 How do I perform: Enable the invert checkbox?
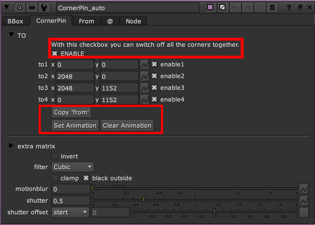pos(55,156)
